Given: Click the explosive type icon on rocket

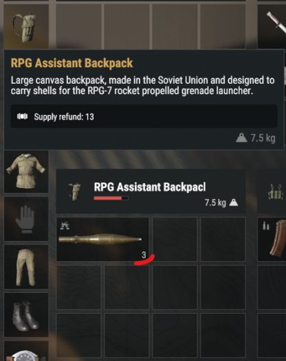Looking at the screenshot, I should pyautogui.click(x=65, y=226).
